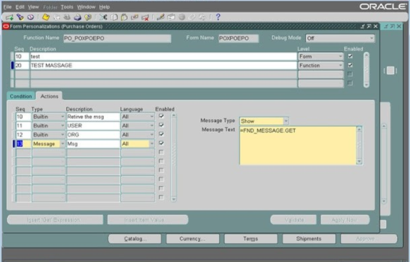Open the Tools menu
The width and height of the screenshot is (410, 262).
(x=67, y=7)
